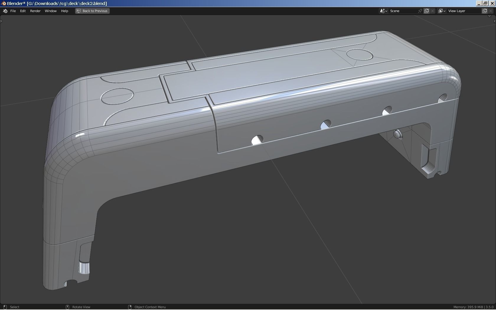Viewport: 496px width, 310px height.
Task: Open the Scene selector dropdown arrow
Action: click(x=386, y=11)
